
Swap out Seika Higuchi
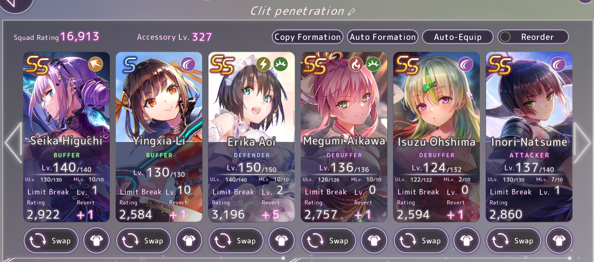point(51,241)
